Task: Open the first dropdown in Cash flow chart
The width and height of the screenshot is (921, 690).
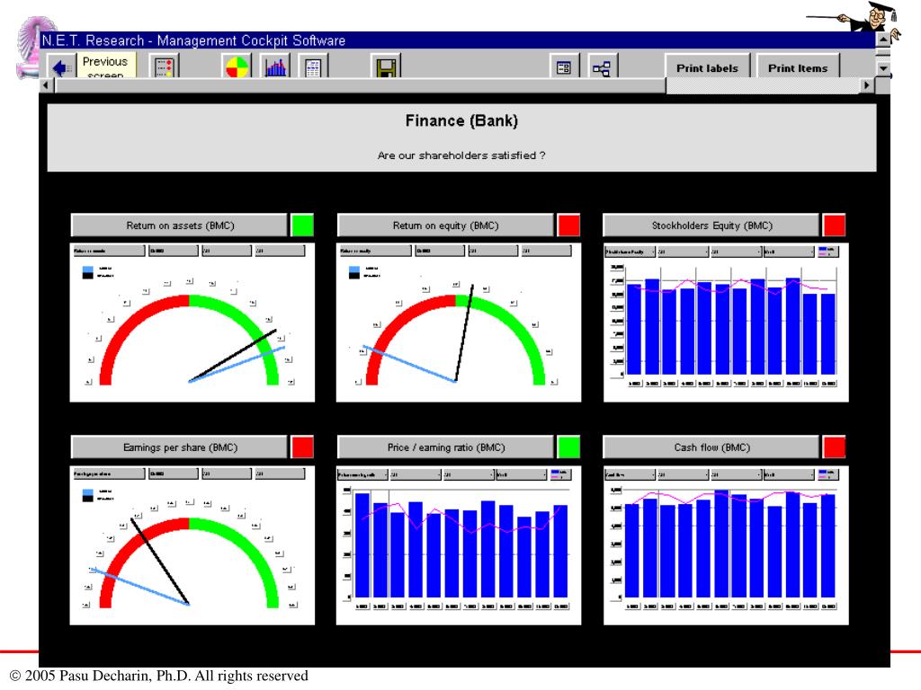Action: [630, 474]
